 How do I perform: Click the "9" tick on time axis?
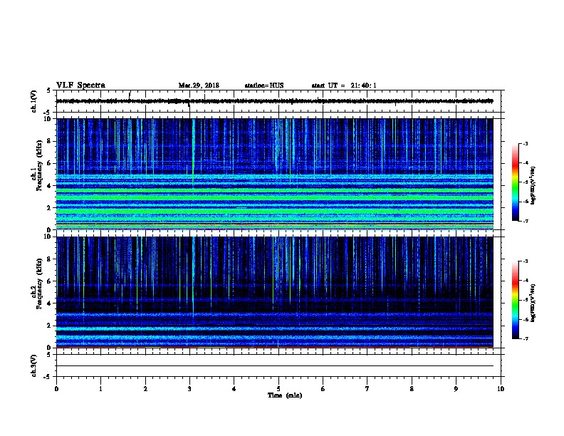pyautogui.click(x=456, y=389)
